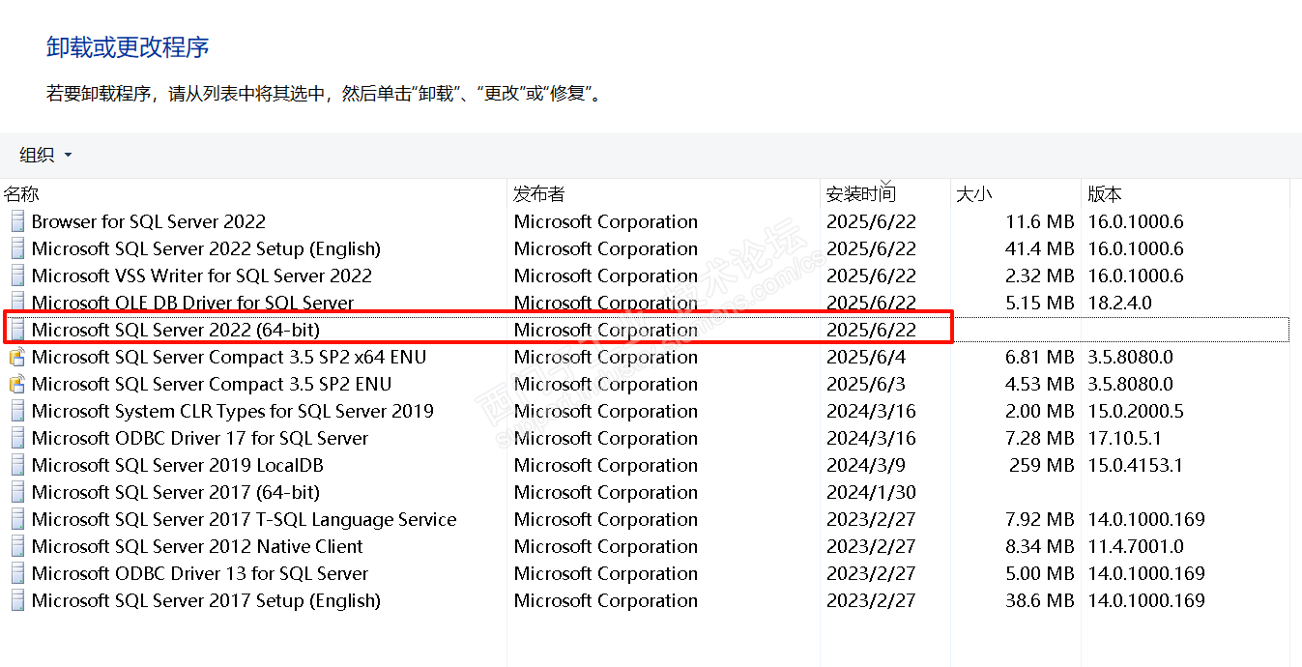Sort list by 名称 column header

click(x=21, y=194)
